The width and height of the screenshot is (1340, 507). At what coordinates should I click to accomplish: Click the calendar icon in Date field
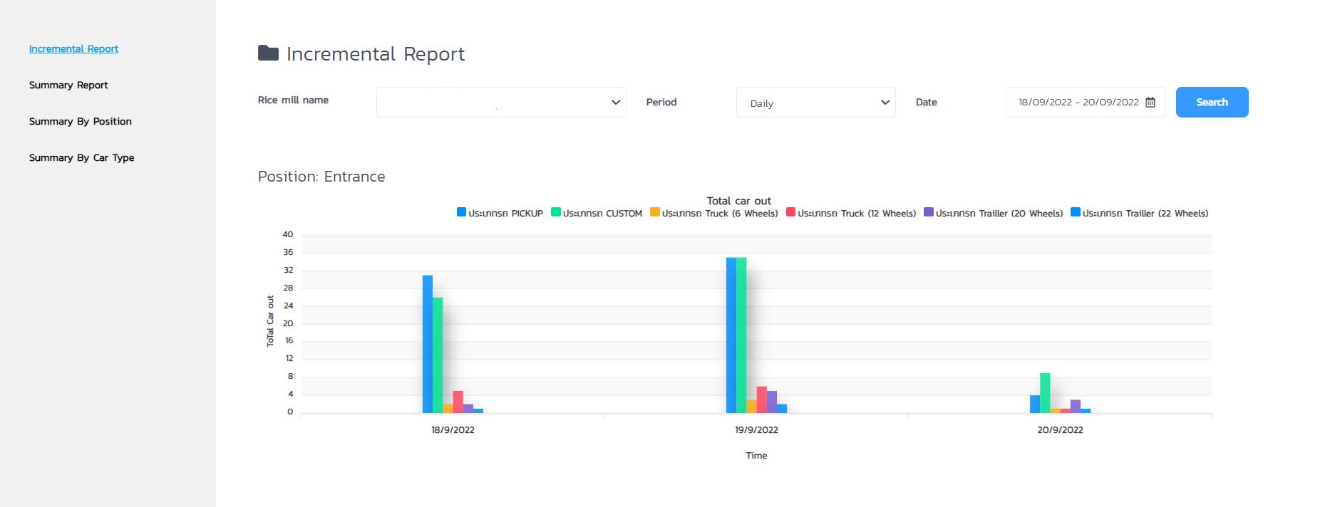click(1150, 103)
